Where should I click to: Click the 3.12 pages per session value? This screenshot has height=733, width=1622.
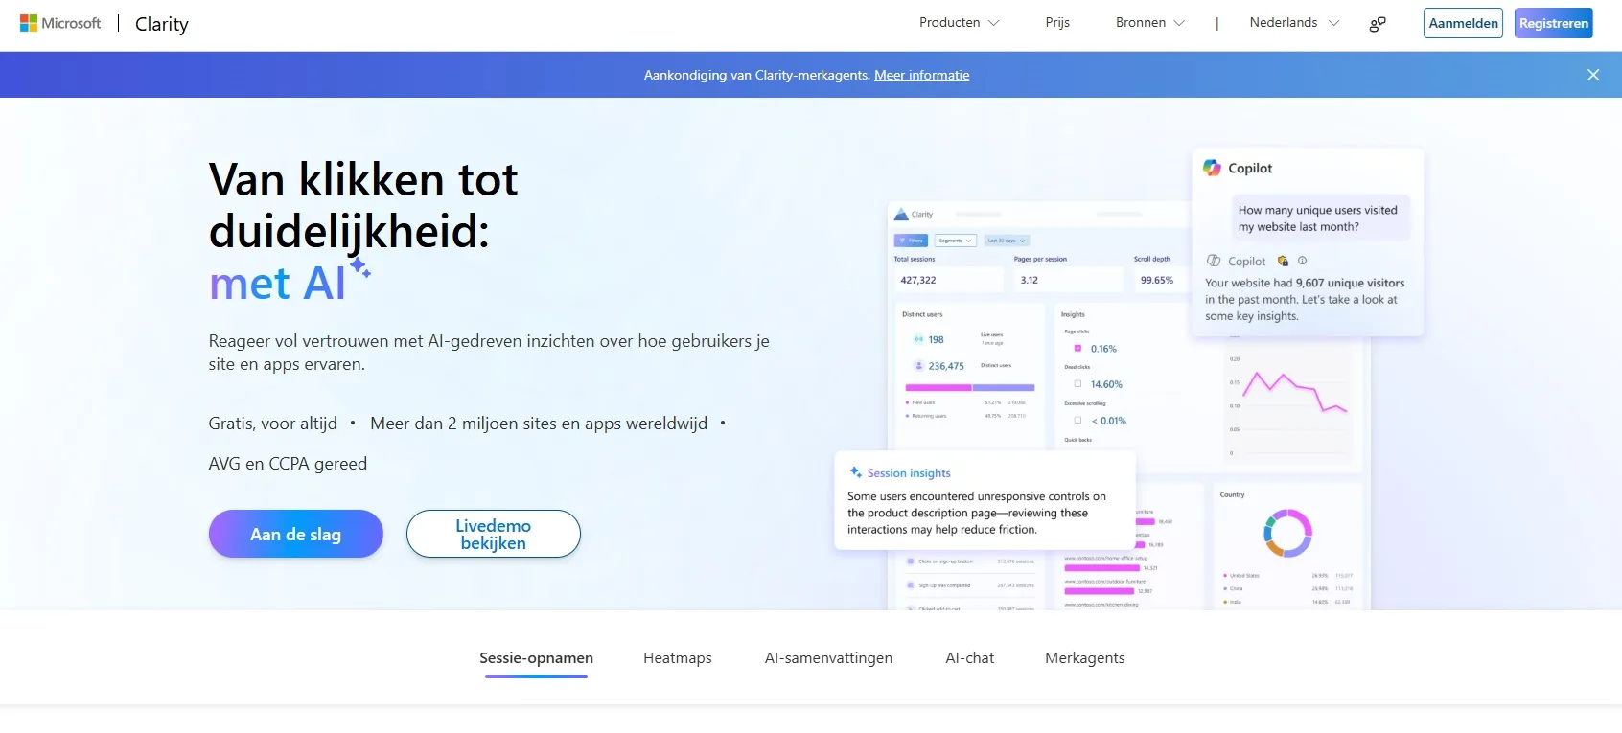[1030, 280]
